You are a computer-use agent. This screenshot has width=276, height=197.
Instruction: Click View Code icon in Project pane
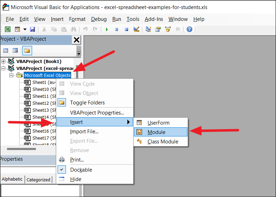pyautogui.click(x=6, y=50)
